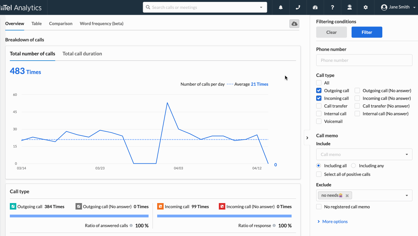Click the chart peak near 04/01

pyautogui.click(x=167, y=103)
